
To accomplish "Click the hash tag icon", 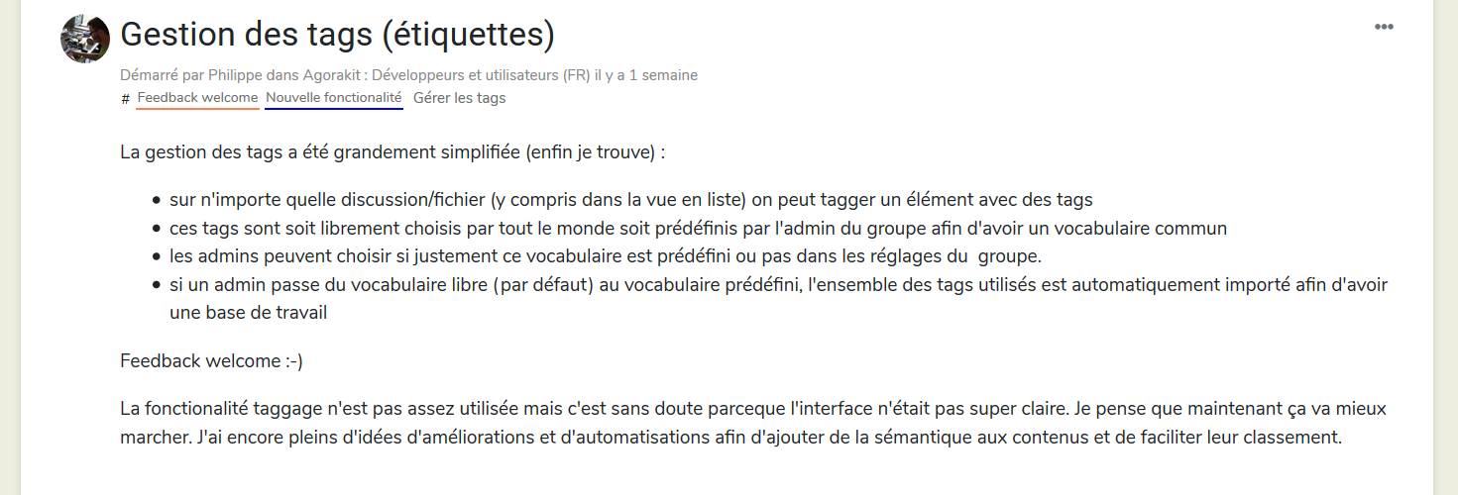I will click(x=125, y=99).
